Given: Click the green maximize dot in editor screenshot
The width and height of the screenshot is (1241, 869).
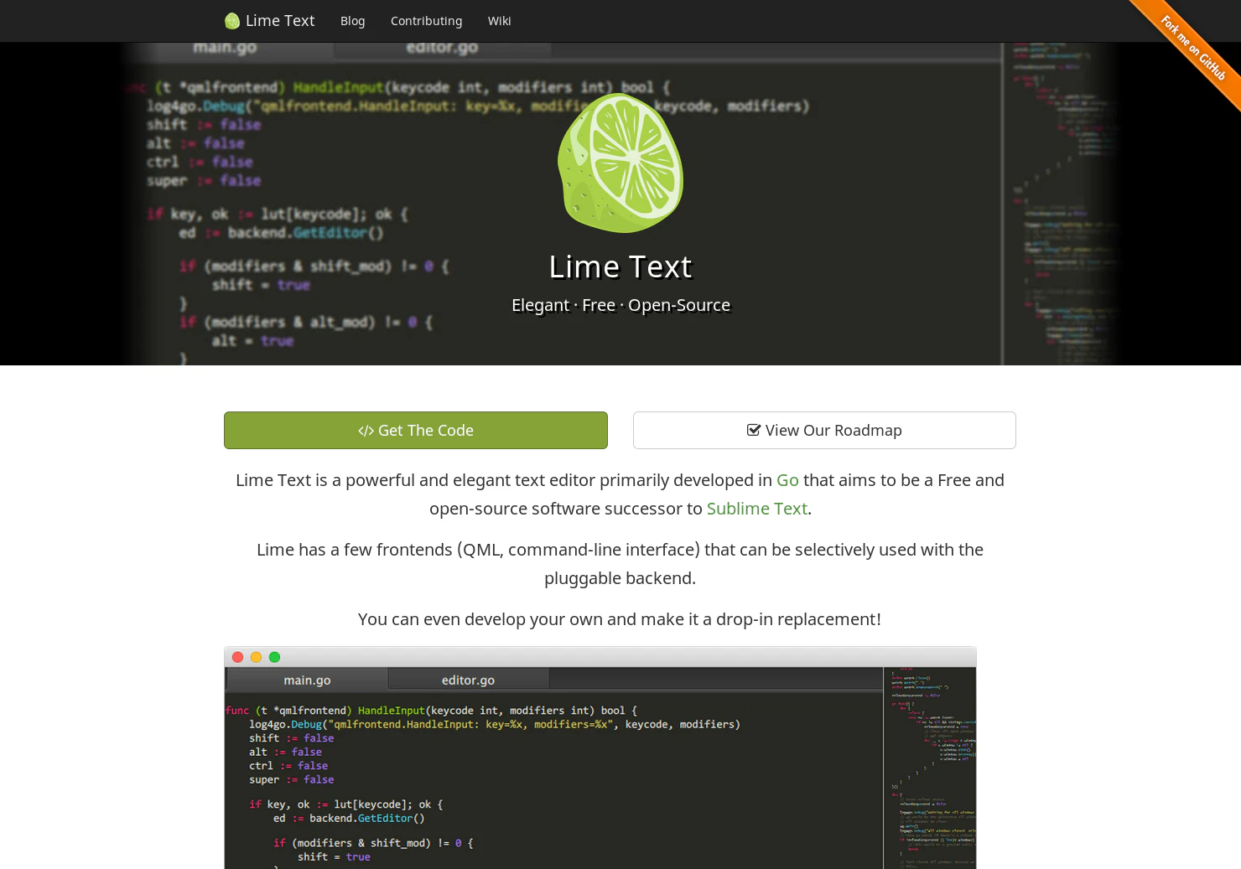Looking at the screenshot, I should 274,657.
